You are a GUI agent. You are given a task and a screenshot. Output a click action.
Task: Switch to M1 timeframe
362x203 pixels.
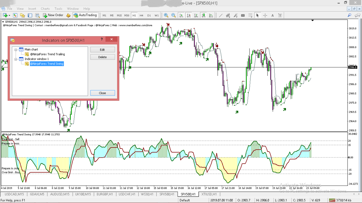104,15
